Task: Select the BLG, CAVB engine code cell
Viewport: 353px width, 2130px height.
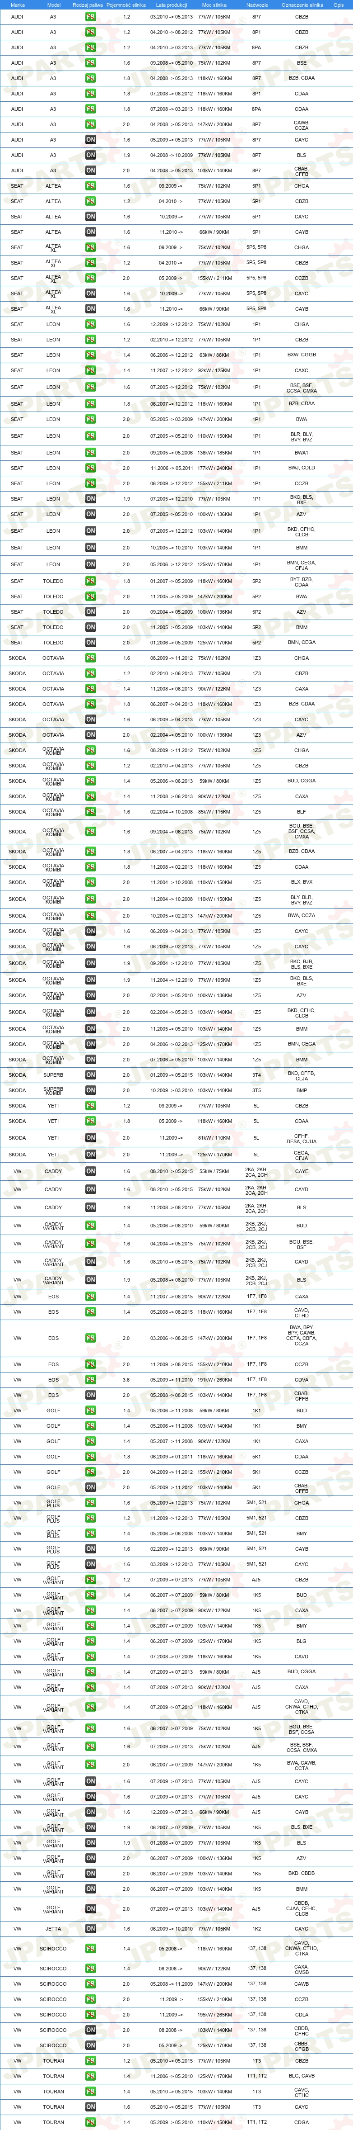Action: click(x=302, y=2076)
